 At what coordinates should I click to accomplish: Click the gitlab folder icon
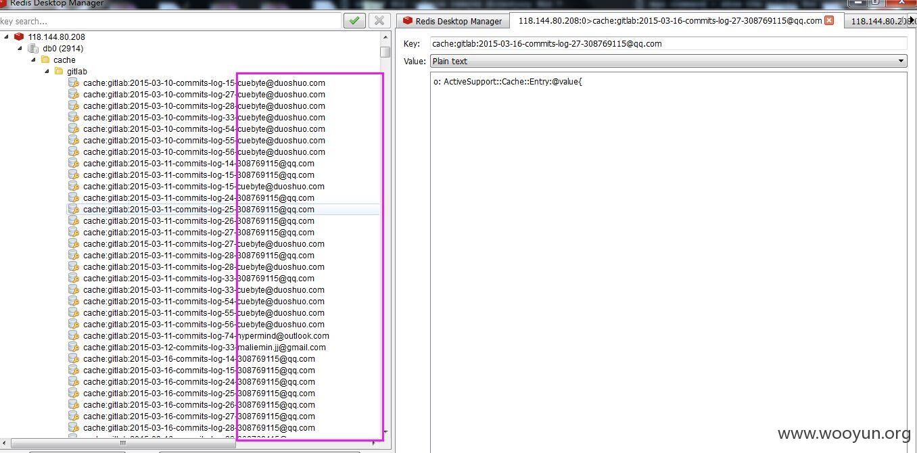pos(59,71)
